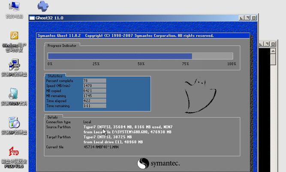The image size is (286, 172).
Task: Click current file name 45734 AMBF40~1.MAN
Action: [101, 147]
